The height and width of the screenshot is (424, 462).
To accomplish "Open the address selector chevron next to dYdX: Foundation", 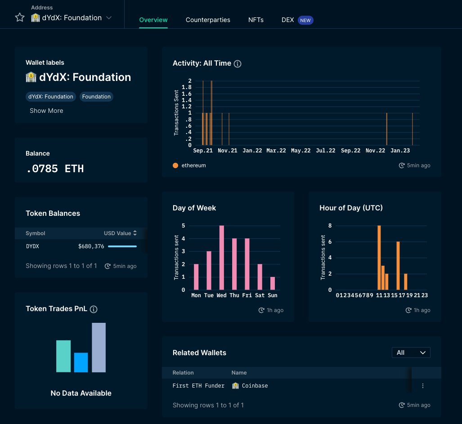I will 109,18.
